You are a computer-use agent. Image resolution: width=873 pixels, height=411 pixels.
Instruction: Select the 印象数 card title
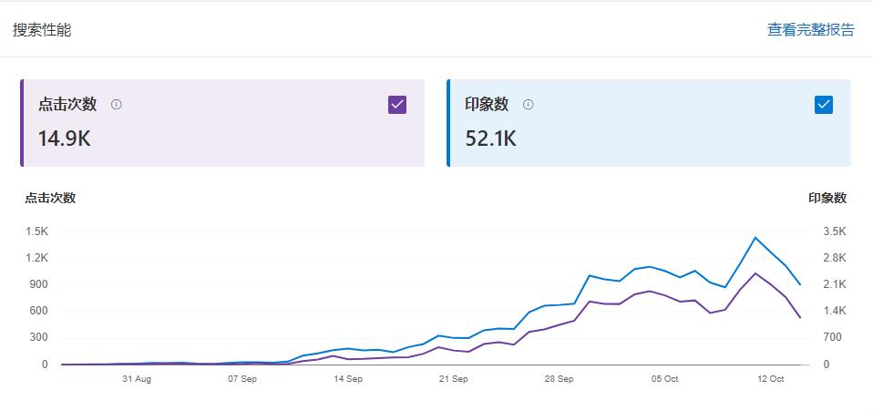point(487,105)
